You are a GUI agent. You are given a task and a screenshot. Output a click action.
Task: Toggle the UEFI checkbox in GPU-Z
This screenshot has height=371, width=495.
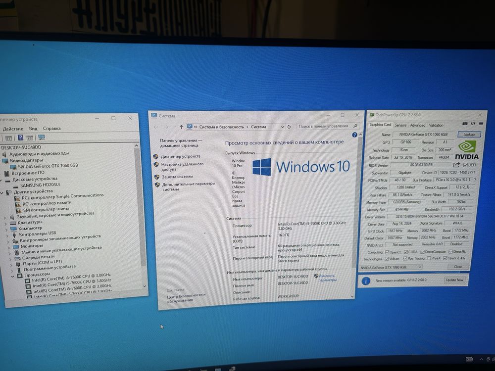(x=465, y=165)
